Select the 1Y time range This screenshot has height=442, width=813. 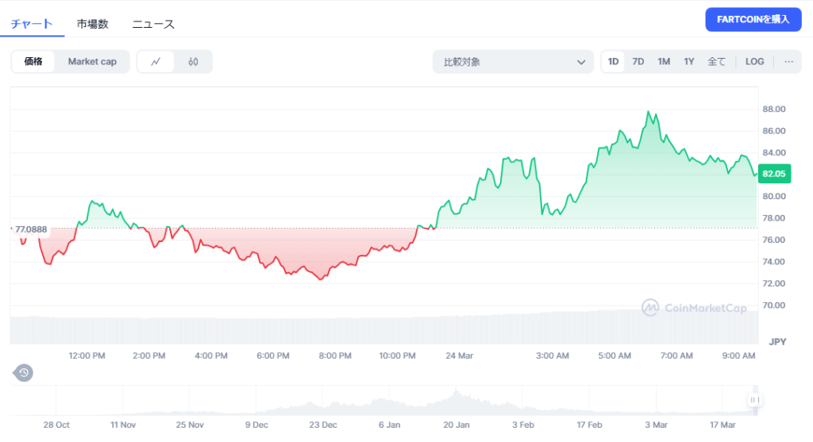pos(689,62)
